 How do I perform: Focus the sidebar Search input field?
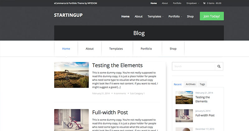(x=193, y=66)
